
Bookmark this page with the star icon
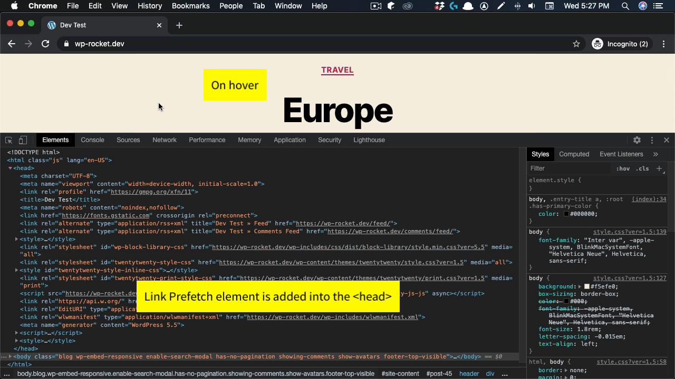[576, 44]
